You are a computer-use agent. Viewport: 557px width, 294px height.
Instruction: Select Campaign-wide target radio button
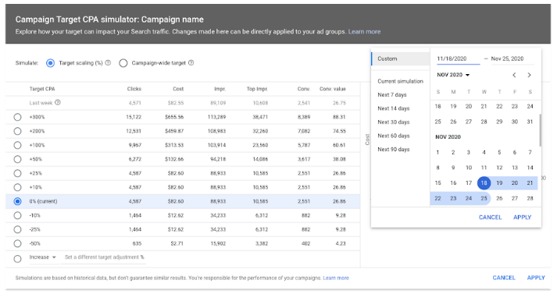click(x=123, y=63)
